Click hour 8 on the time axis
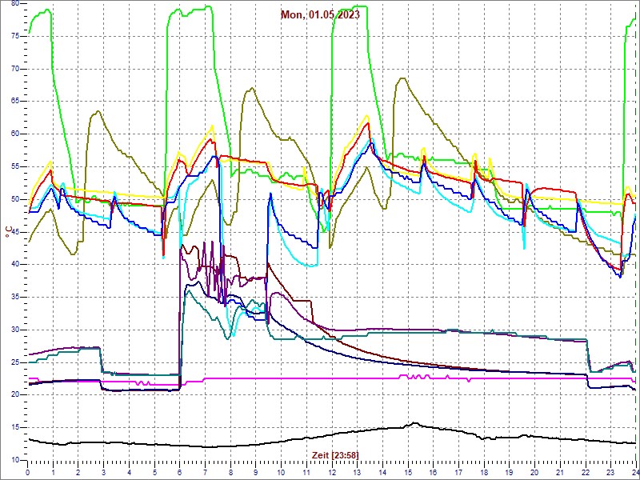This screenshot has height=480, width=640. click(230, 471)
